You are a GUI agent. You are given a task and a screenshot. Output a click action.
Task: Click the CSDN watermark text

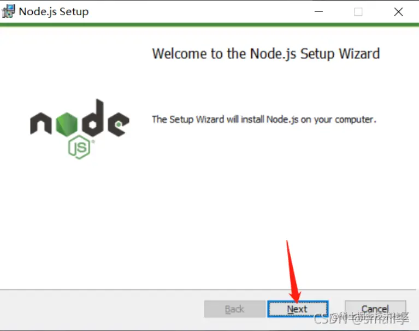(x=361, y=318)
